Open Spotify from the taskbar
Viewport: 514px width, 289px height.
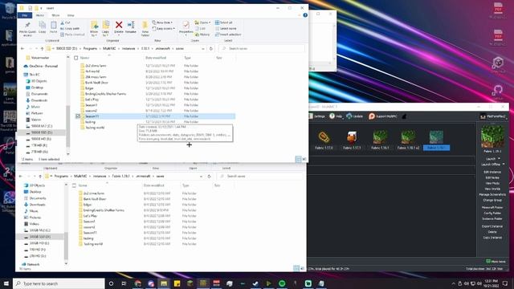click(x=282, y=283)
